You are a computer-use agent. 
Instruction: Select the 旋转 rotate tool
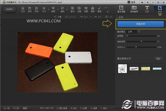[x=62, y=10]
